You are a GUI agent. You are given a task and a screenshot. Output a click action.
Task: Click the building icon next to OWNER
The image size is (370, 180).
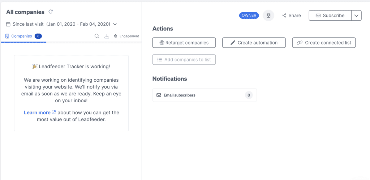(268, 16)
